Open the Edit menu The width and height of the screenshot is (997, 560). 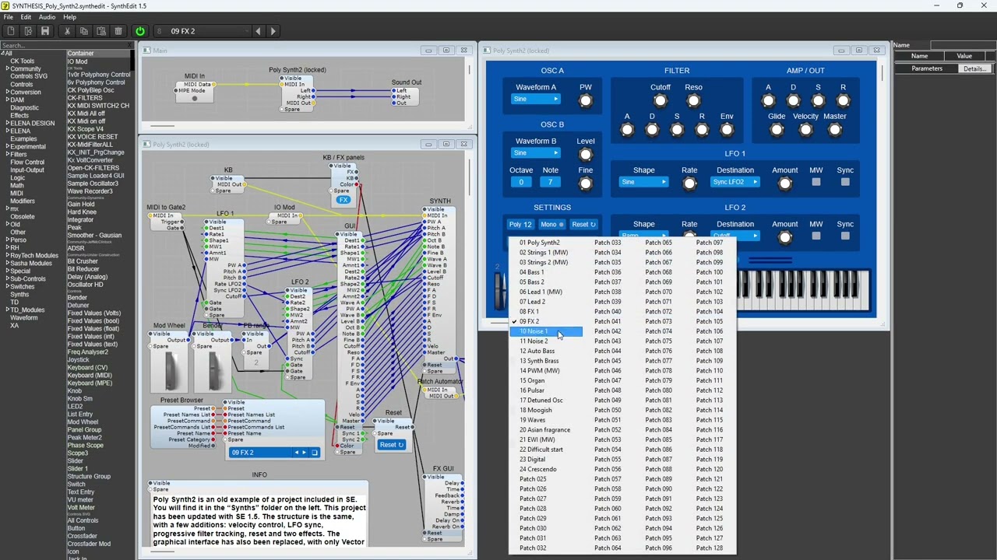(x=26, y=17)
